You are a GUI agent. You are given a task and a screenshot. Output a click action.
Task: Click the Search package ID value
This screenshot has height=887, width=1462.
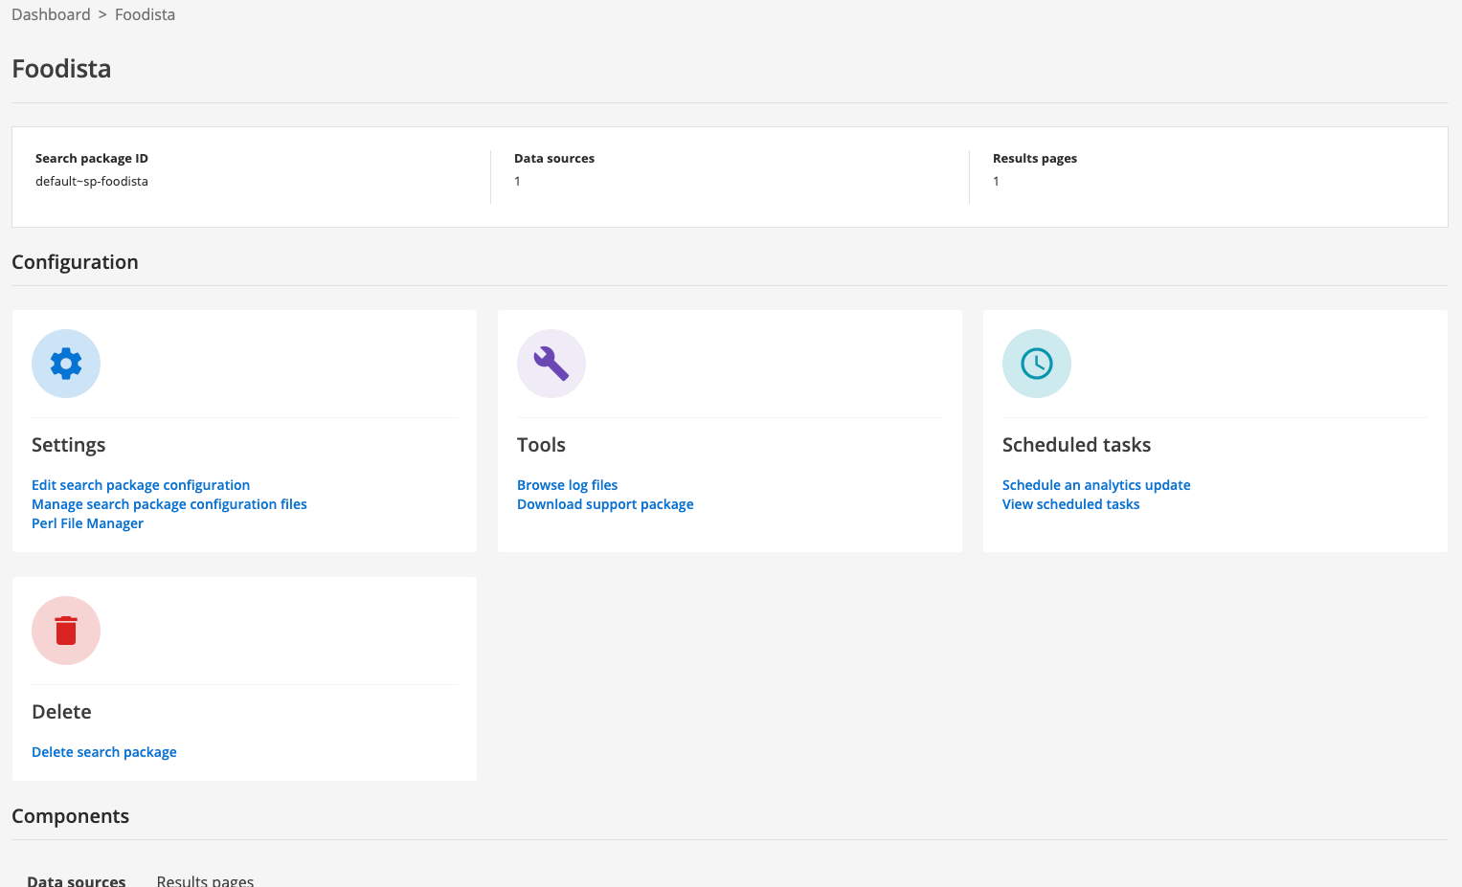coord(91,181)
